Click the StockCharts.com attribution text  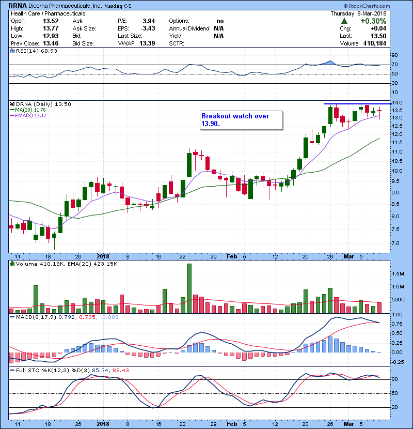pos(367,6)
